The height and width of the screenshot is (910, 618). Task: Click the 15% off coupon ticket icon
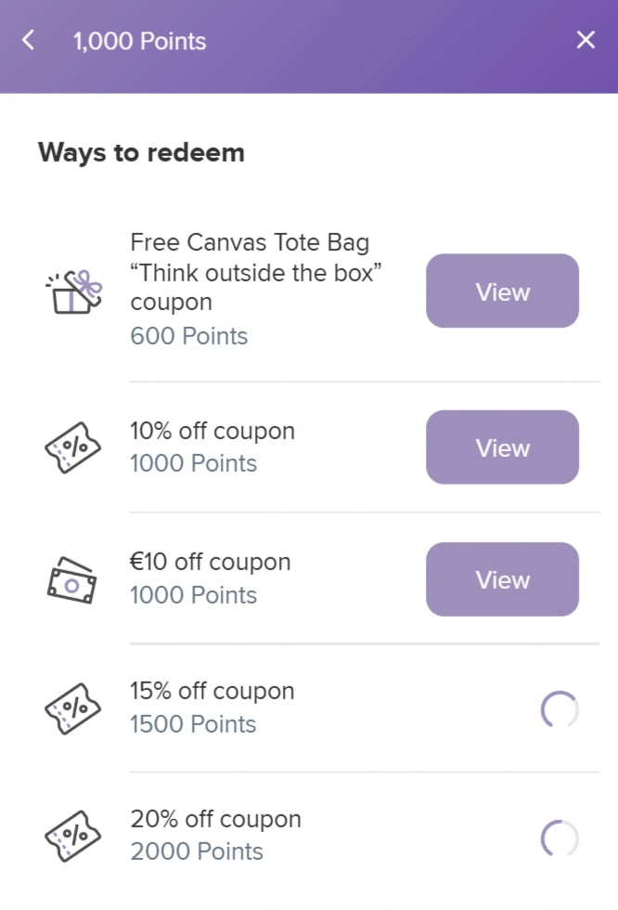click(72, 708)
